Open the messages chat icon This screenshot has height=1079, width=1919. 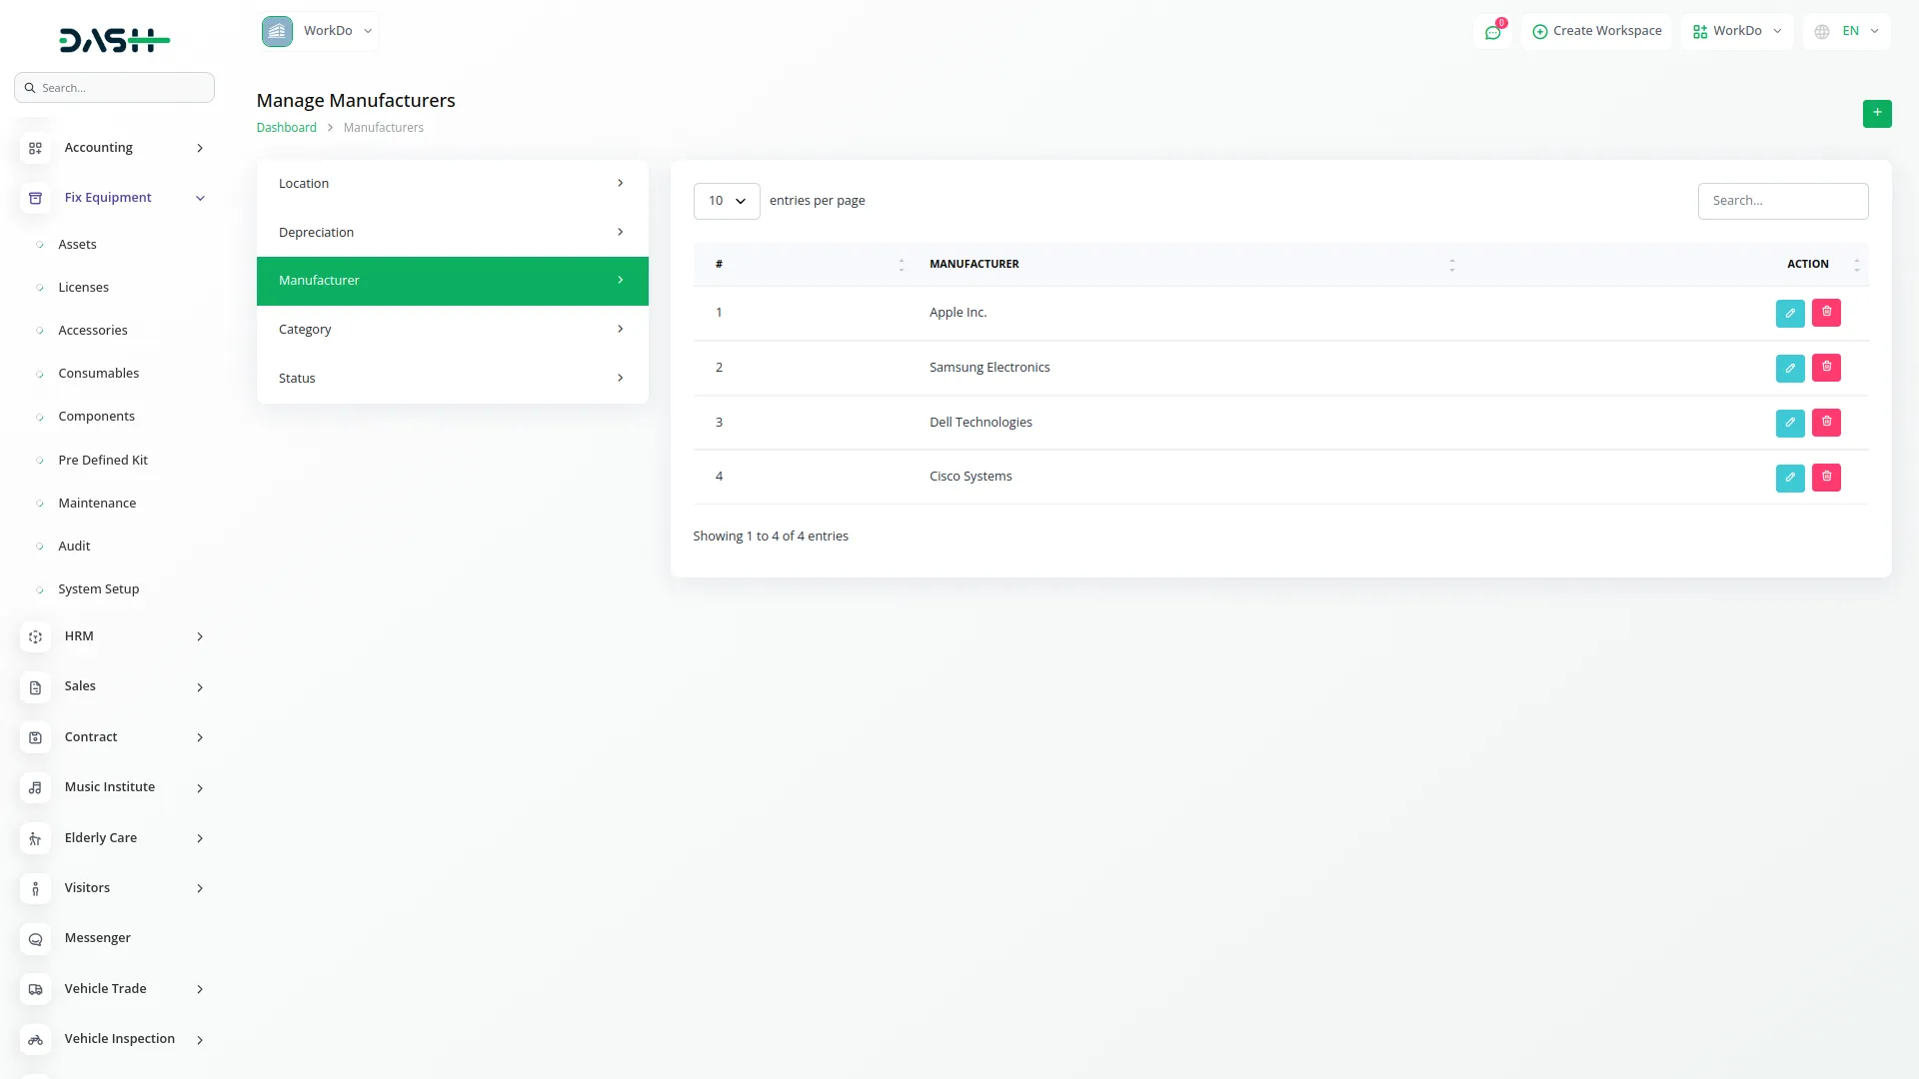[1492, 32]
